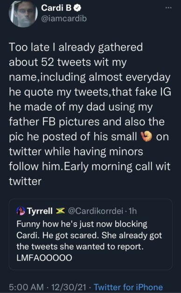Click the shrimp emoji in the tweet

[x=146, y=136]
